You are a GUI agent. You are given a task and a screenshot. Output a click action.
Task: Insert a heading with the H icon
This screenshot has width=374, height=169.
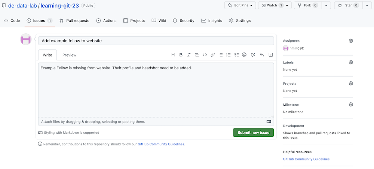[173, 55]
